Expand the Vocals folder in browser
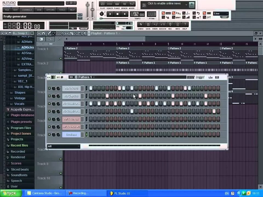The image size is (263, 197). [x=19, y=104]
